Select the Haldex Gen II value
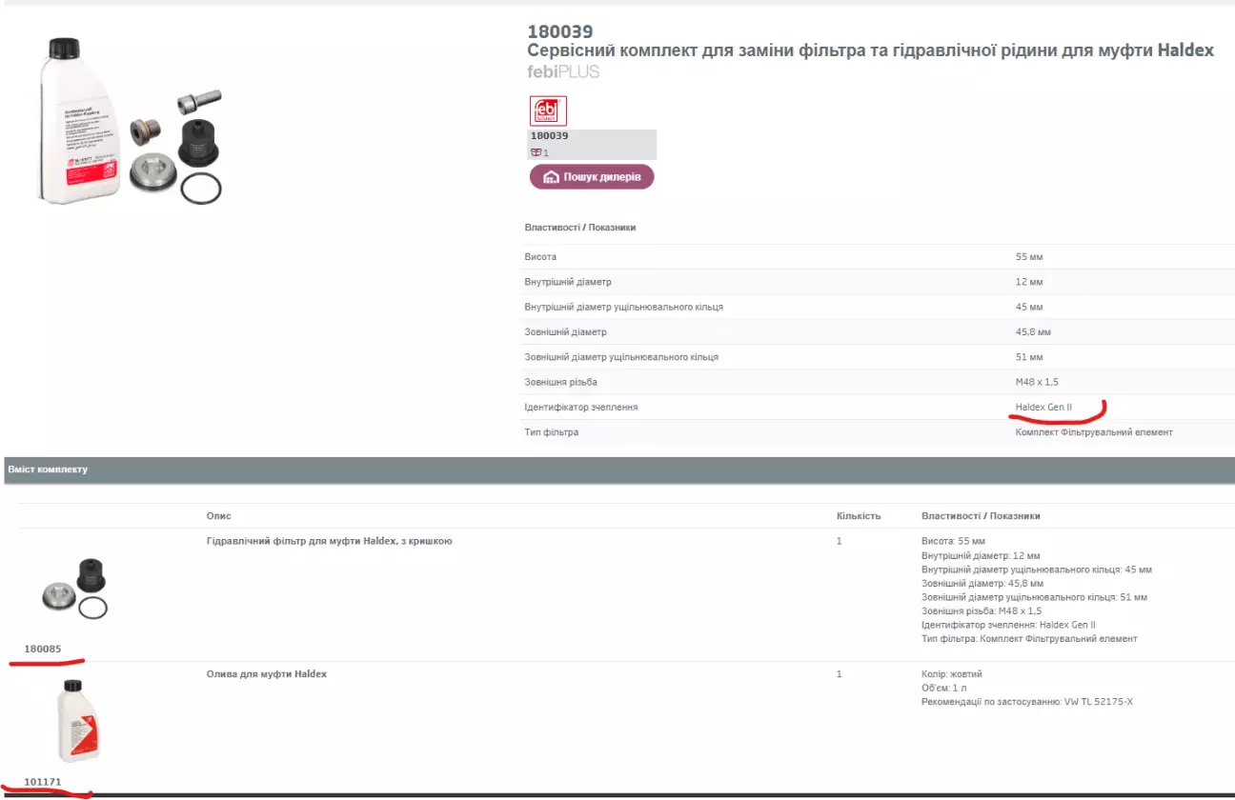1235x800 pixels. pyautogui.click(x=1043, y=407)
